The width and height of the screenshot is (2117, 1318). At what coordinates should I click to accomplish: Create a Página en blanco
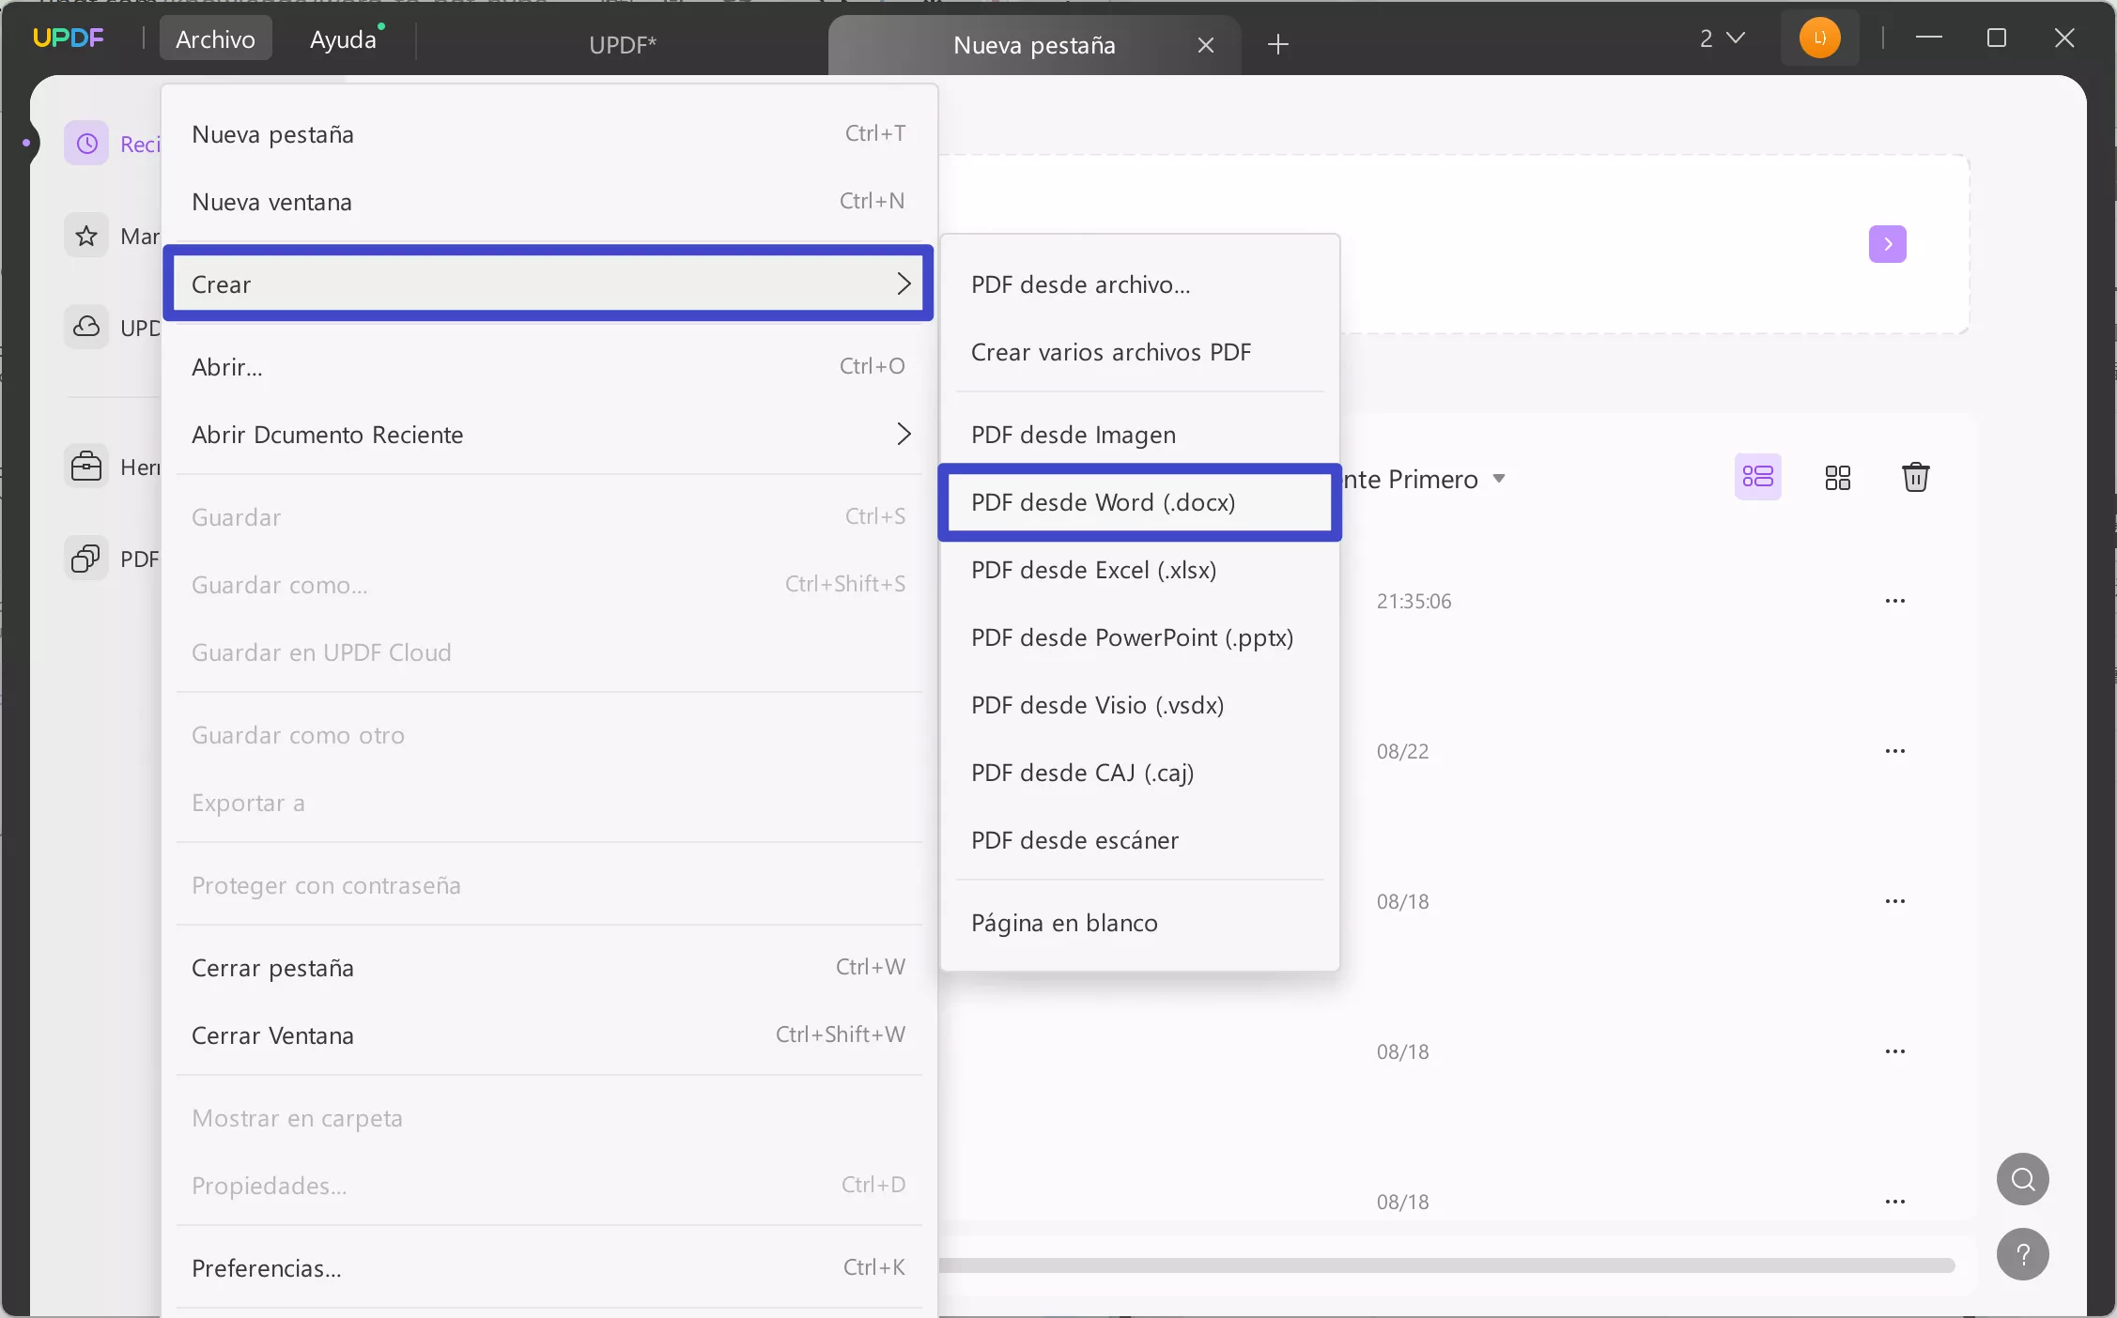click(1139, 922)
